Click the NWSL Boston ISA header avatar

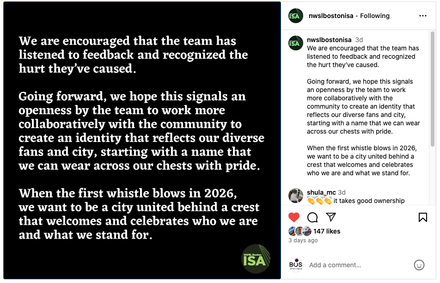296,16
